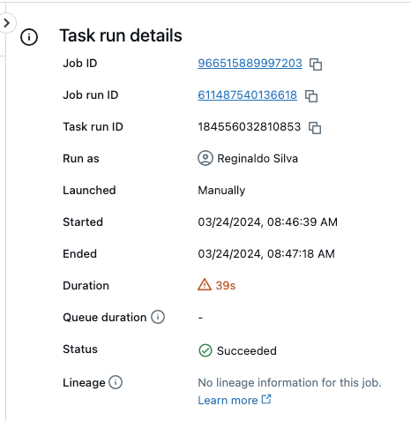Image resolution: width=411 pixels, height=421 pixels.
Task: Click the Lineage info icon
Action: 116,382
